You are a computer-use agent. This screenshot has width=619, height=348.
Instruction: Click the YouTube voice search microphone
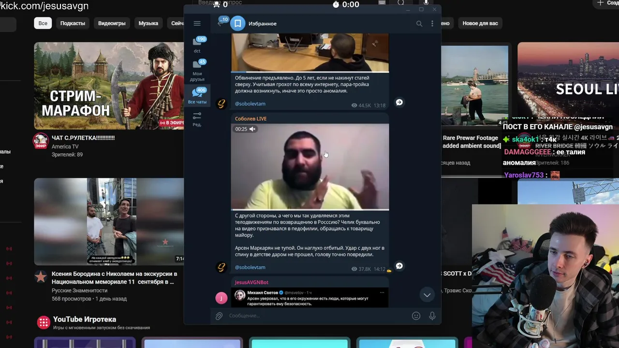(x=426, y=3)
